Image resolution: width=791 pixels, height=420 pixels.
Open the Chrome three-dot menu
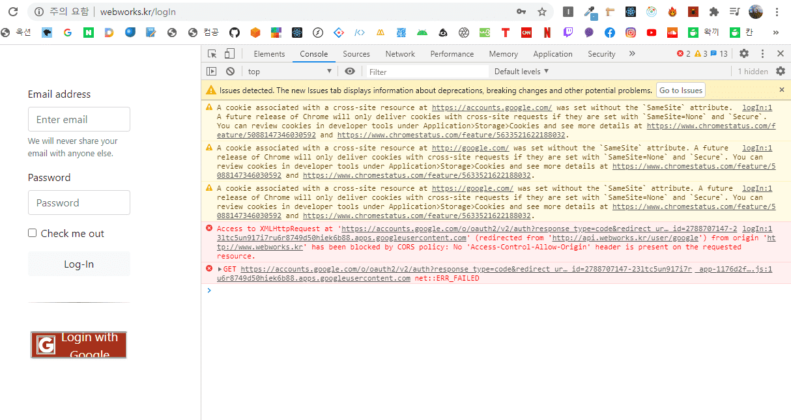777,12
